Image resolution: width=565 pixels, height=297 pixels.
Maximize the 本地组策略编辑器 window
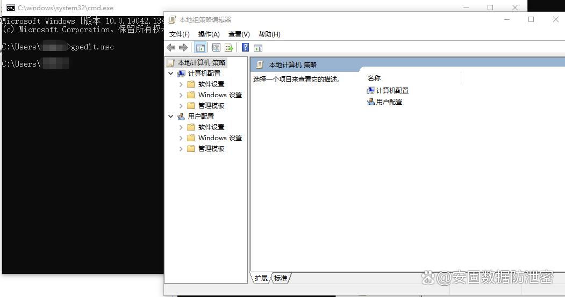(x=531, y=19)
